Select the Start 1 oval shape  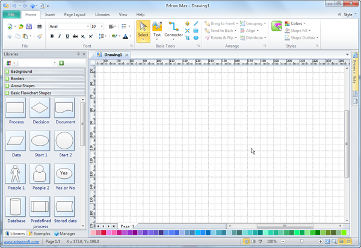[40, 143]
